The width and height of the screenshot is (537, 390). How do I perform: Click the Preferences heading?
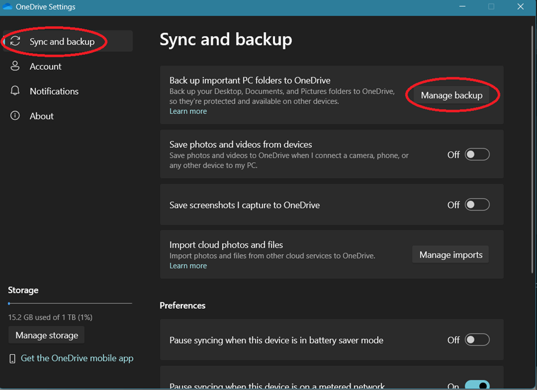[183, 305]
